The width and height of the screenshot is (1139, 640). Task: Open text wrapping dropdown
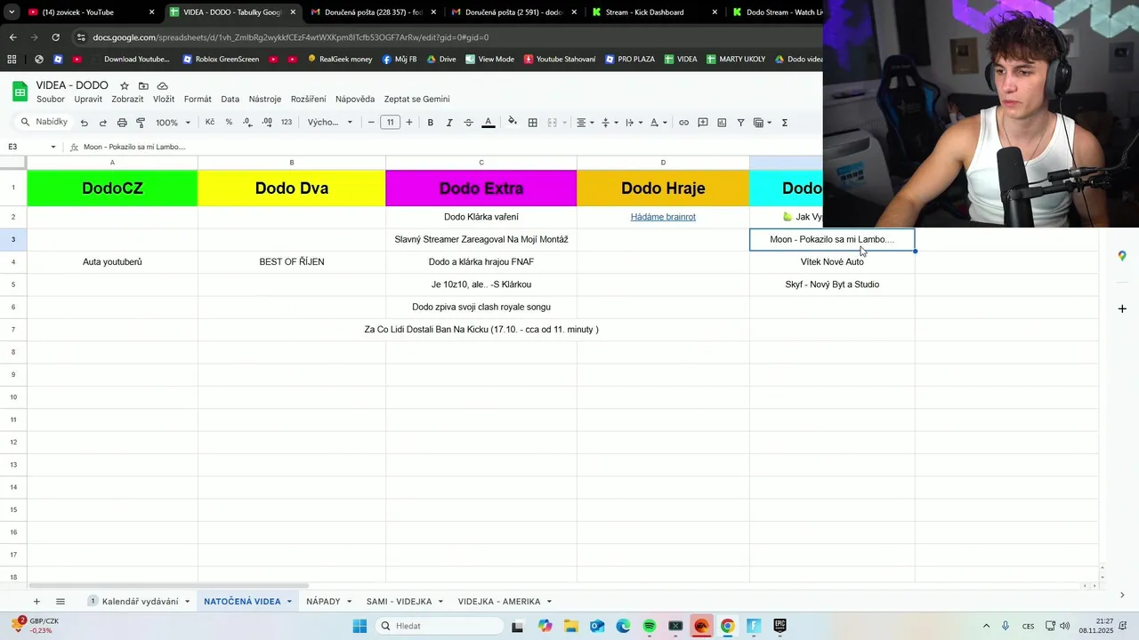tap(633, 123)
